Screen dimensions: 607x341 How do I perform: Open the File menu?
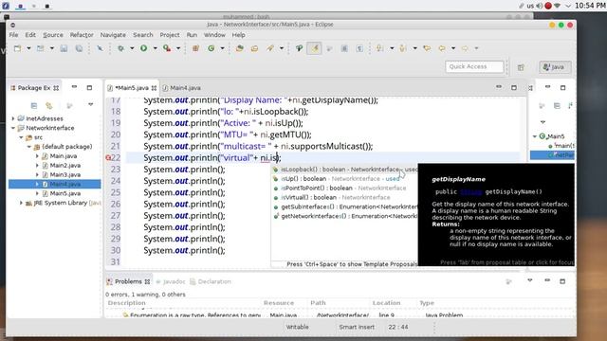click(x=13, y=35)
